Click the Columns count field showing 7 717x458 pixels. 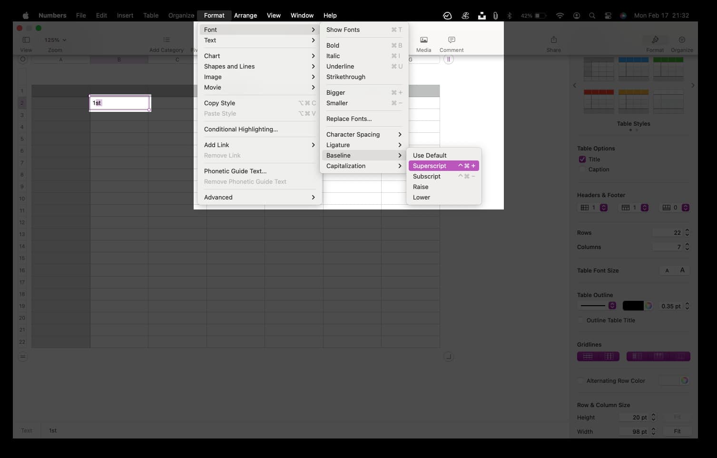tap(668, 247)
